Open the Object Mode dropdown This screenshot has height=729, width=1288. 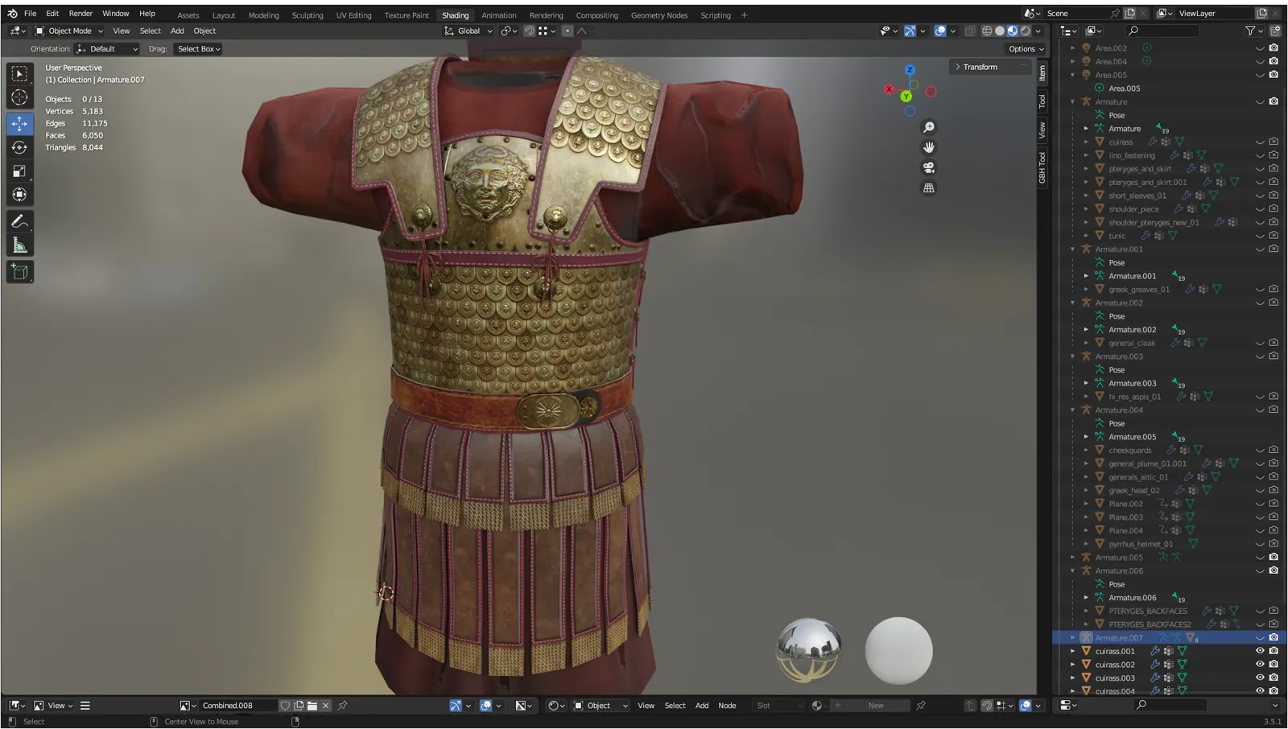pos(69,31)
